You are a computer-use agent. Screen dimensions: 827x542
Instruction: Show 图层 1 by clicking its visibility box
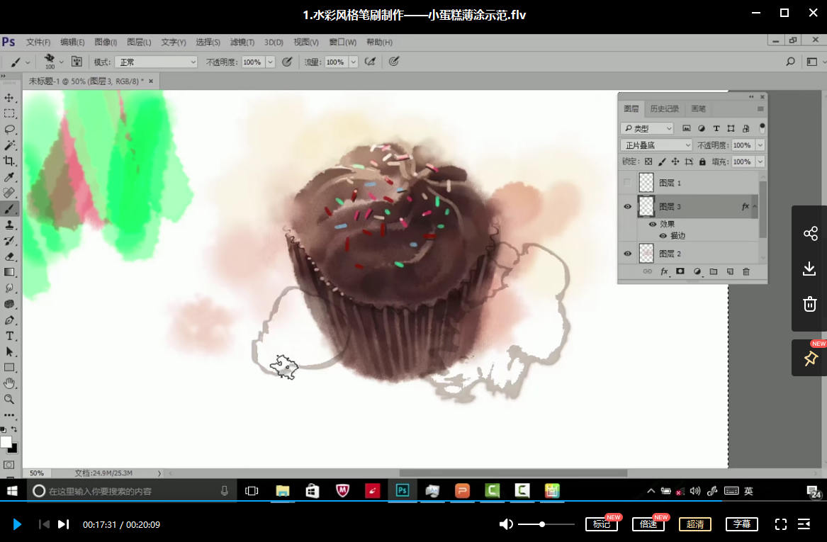pyautogui.click(x=627, y=183)
